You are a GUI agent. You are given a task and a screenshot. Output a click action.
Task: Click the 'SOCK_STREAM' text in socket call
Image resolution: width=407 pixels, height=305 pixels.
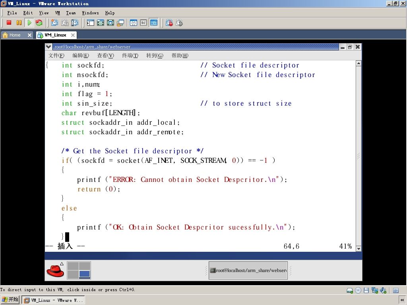pyautogui.click(x=203, y=160)
